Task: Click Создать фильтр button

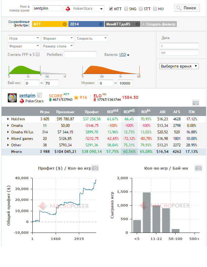Action: tap(159, 24)
